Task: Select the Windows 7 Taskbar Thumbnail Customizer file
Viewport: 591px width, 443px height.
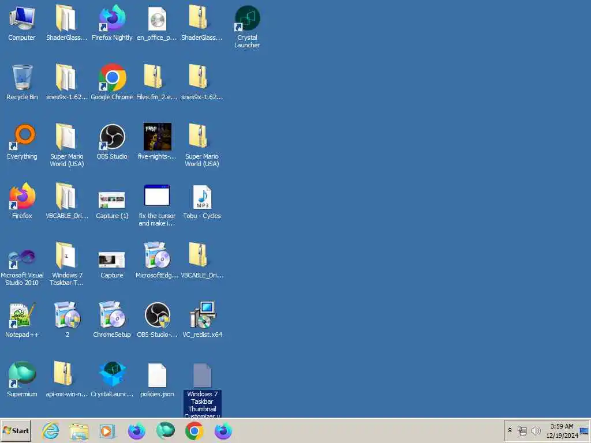Action: coord(203,391)
